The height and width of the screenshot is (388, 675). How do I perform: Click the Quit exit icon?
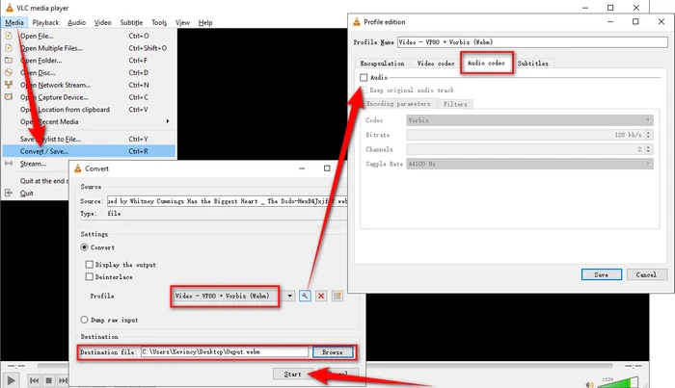(x=9, y=193)
